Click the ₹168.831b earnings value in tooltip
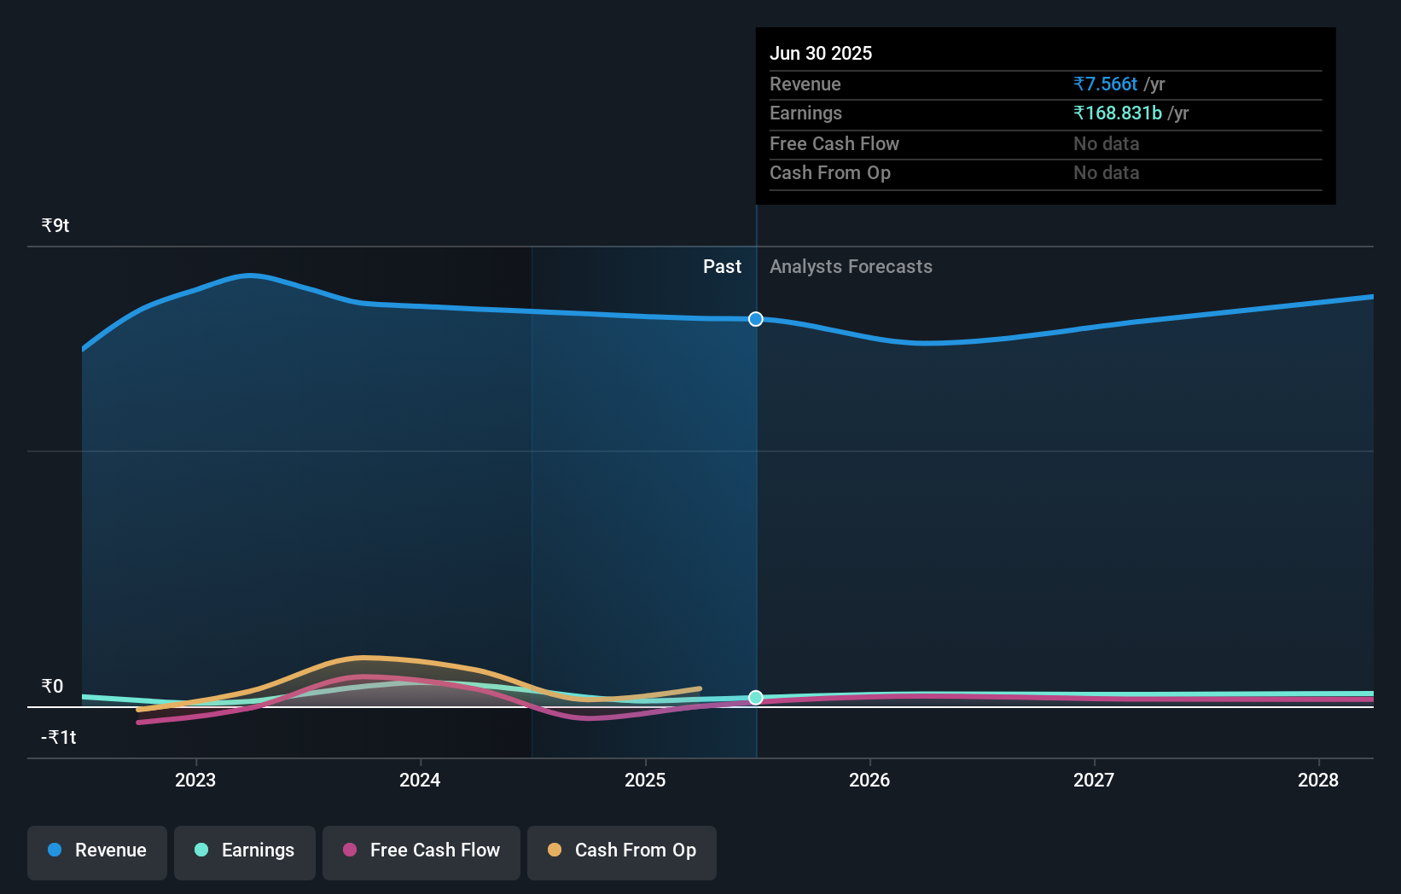Image resolution: width=1401 pixels, height=894 pixels. (x=1118, y=113)
